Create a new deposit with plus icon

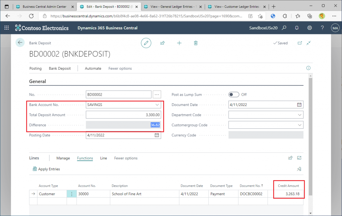[x=179, y=43]
